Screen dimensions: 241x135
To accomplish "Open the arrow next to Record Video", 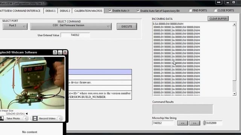I will 60,118.
